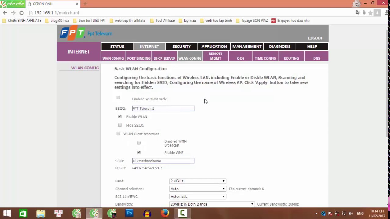The width and height of the screenshot is (390, 219).
Task: Open the web tiep thi affiliate bookmark folder
Action: [x=127, y=21]
